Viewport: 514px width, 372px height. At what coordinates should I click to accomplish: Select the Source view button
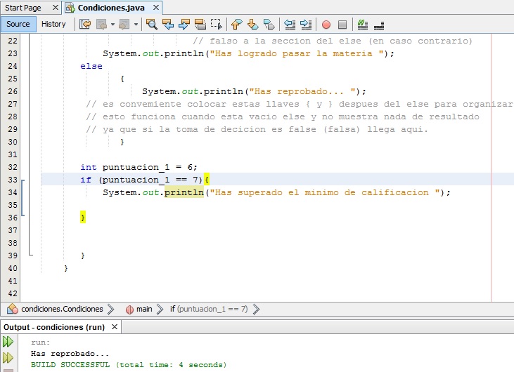18,24
